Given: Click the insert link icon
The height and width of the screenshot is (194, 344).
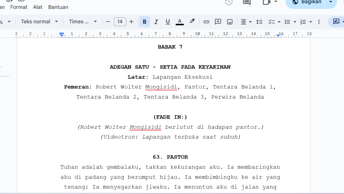Looking at the screenshot, I should point(206,22).
